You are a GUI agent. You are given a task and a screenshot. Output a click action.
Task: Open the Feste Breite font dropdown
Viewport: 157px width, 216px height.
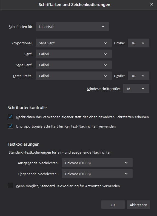[x=74, y=76]
